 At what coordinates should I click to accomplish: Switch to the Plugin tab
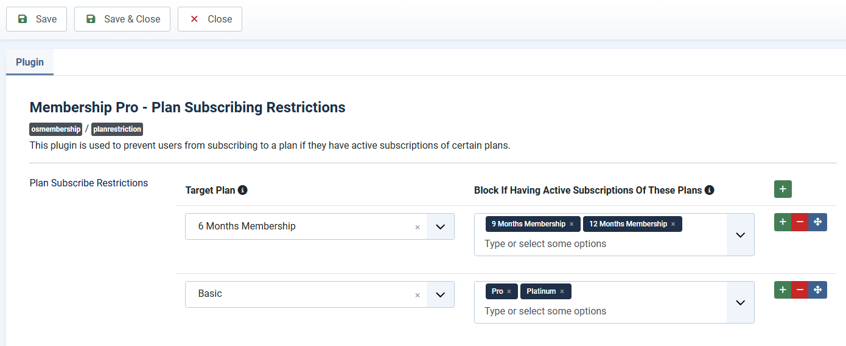coord(30,62)
